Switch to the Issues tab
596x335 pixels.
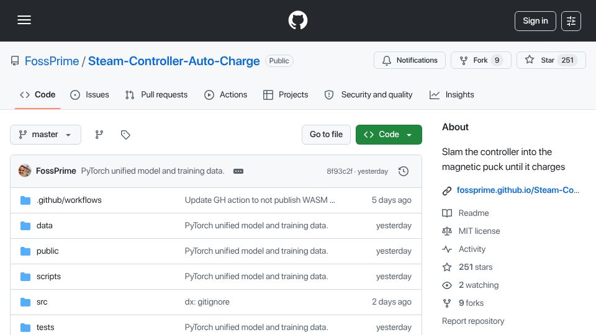tap(89, 94)
